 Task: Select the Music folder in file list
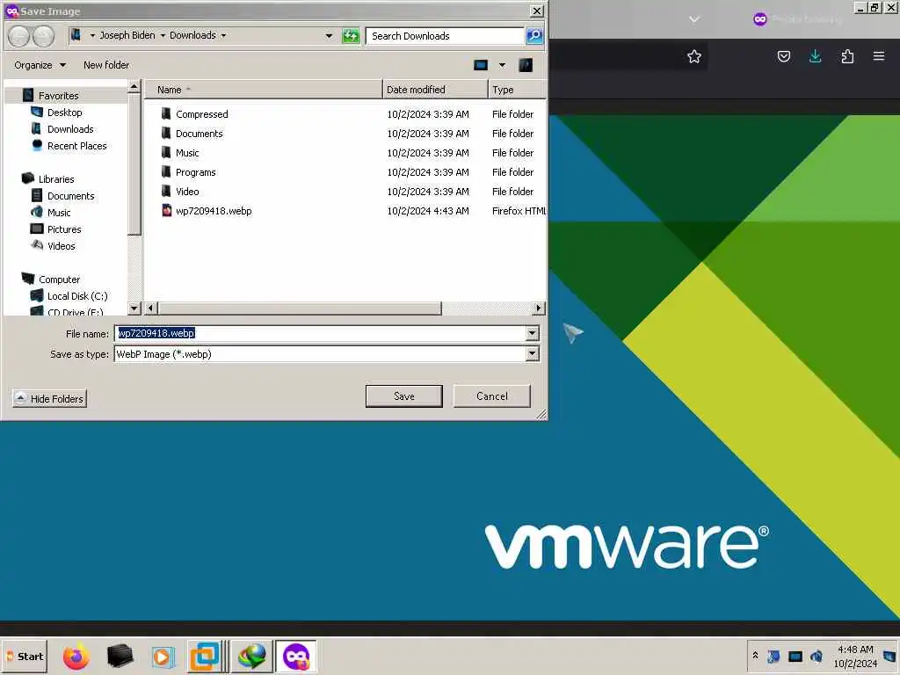pyautogui.click(x=187, y=153)
